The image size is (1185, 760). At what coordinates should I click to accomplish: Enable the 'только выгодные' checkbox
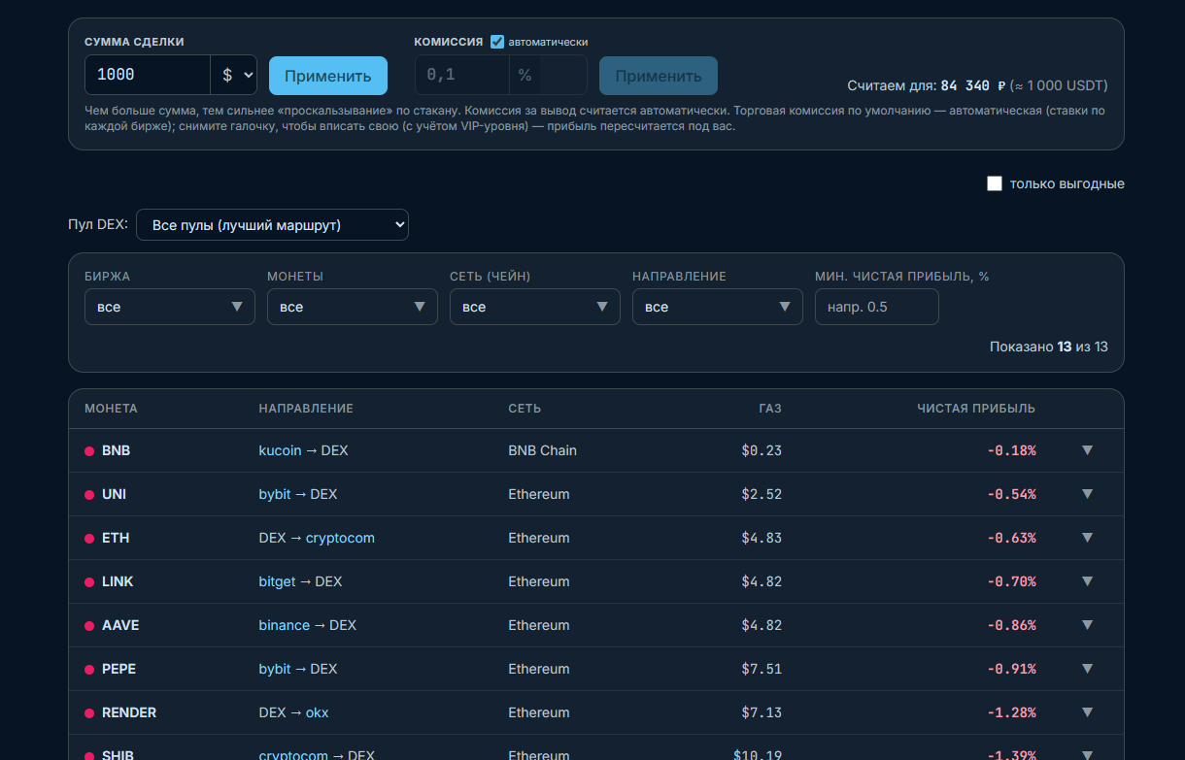994,183
